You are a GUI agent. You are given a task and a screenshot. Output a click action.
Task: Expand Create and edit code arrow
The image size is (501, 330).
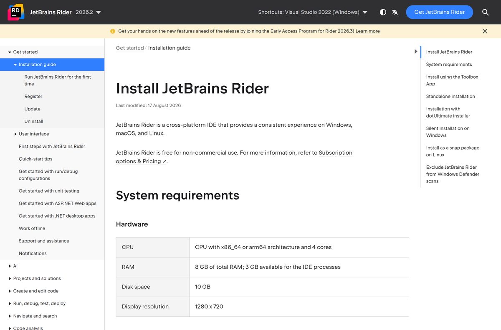point(10,291)
